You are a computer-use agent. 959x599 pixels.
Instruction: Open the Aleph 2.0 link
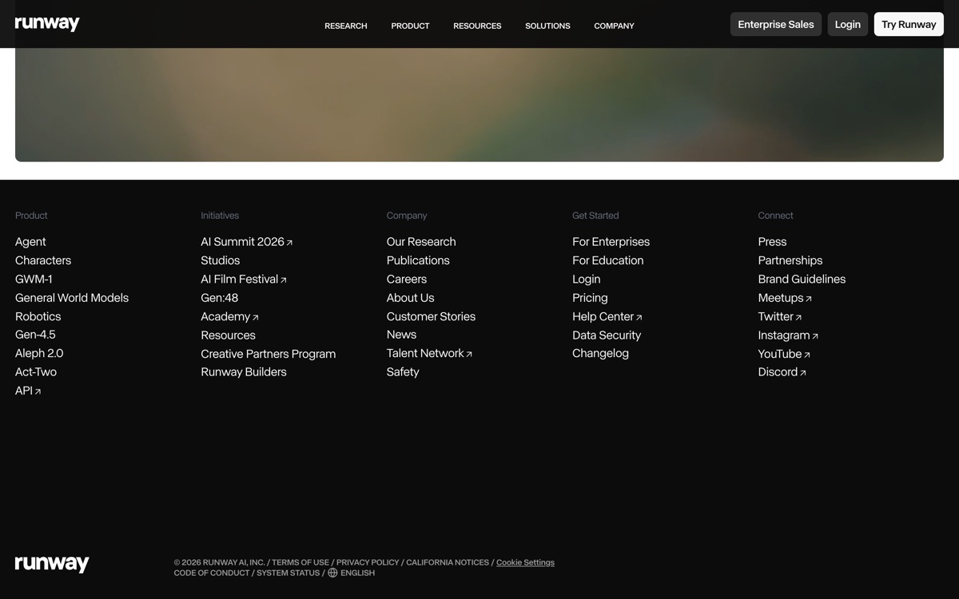click(x=39, y=353)
